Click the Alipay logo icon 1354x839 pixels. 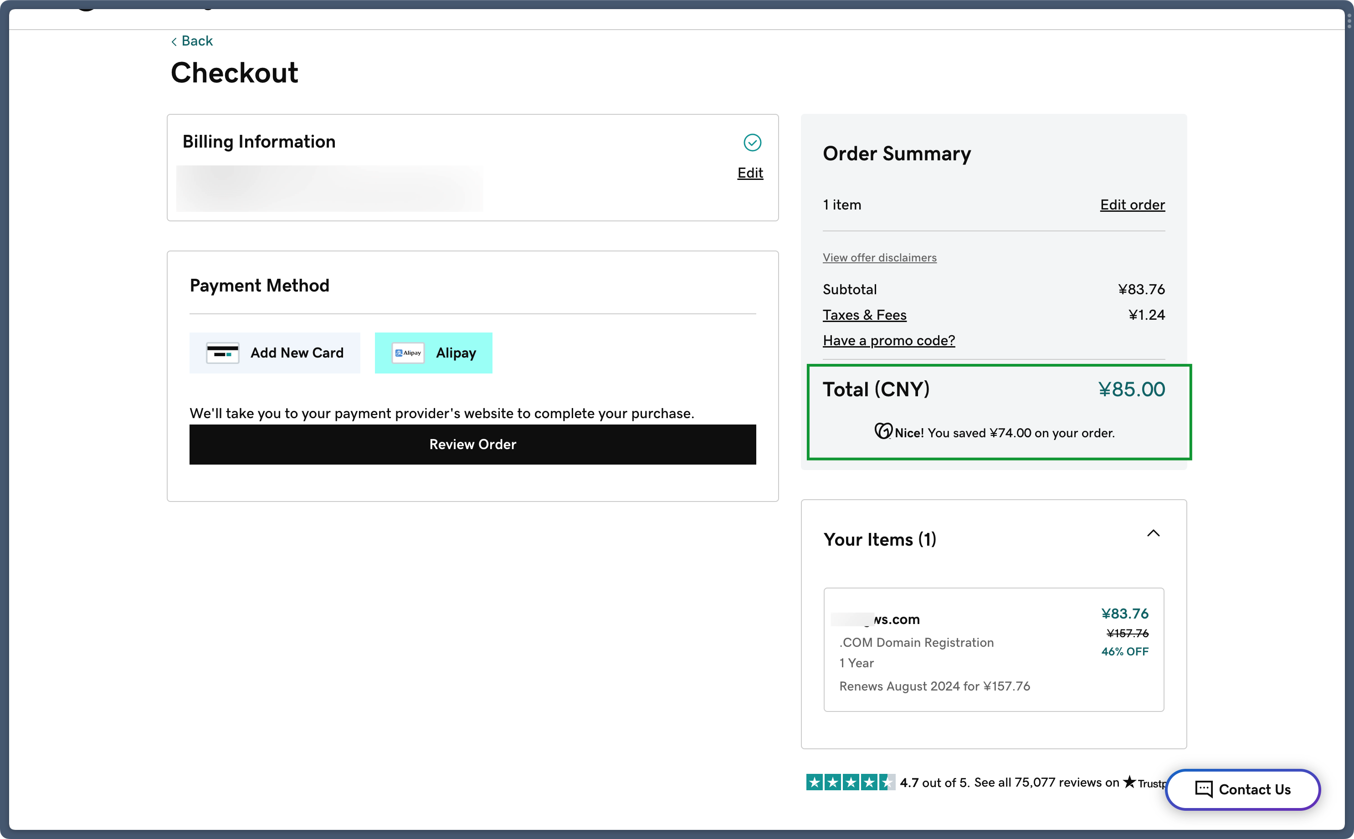pos(408,353)
